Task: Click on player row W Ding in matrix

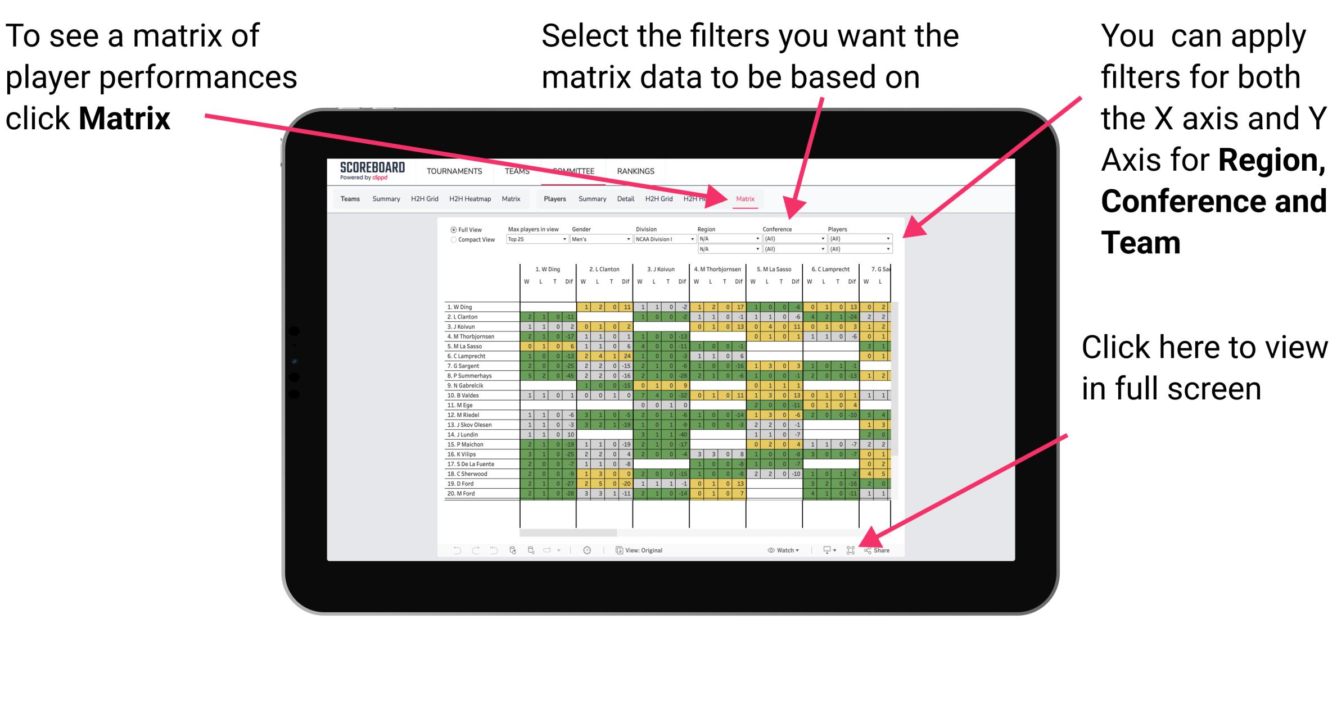Action: coord(460,306)
